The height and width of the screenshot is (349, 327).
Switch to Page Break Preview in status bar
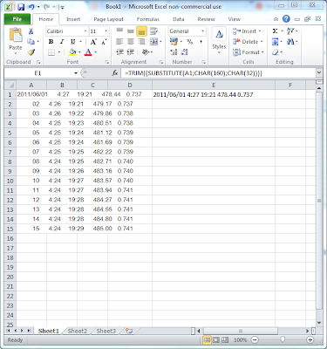tap(225, 339)
